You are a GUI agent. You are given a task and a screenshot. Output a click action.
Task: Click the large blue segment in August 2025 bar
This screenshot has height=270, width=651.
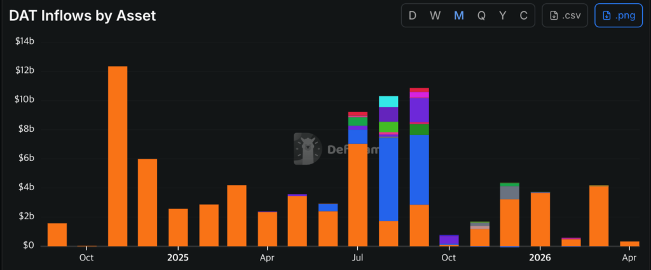point(388,179)
